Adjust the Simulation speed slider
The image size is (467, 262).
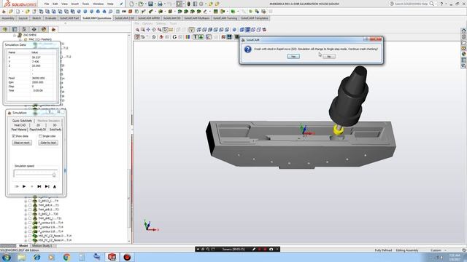click(36, 175)
